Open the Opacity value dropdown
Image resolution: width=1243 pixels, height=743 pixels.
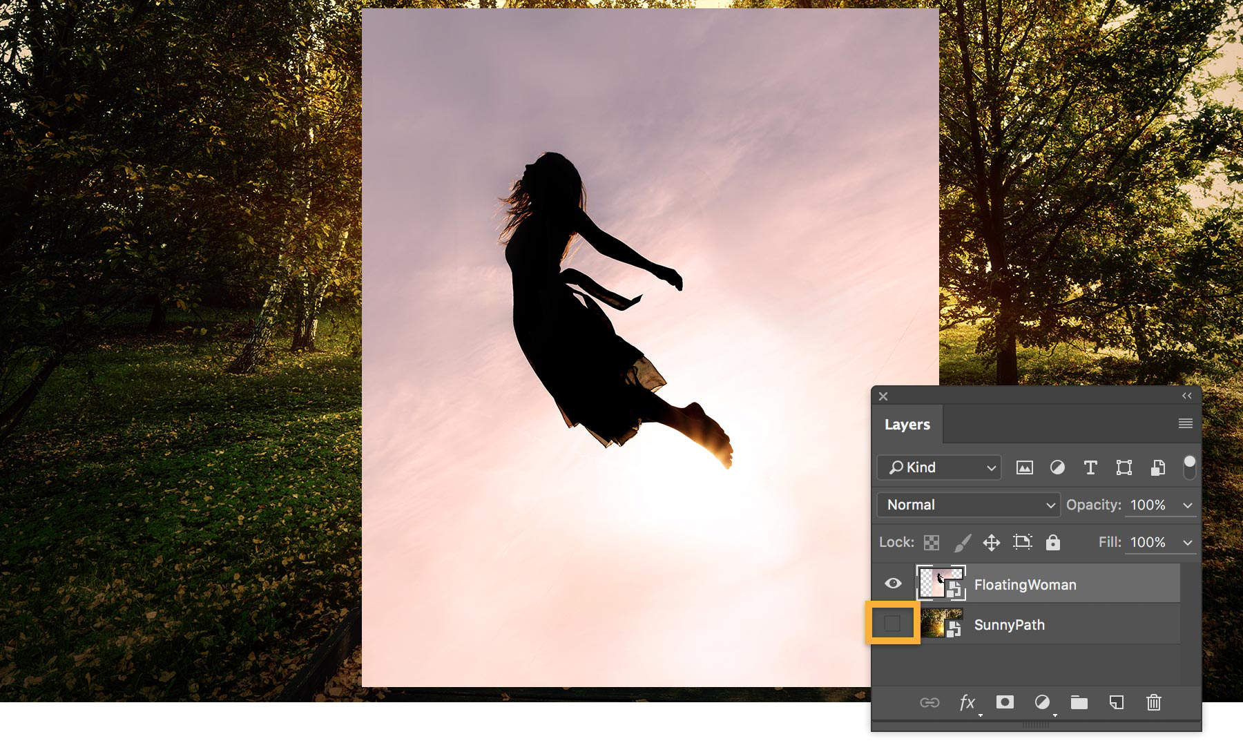(1187, 505)
